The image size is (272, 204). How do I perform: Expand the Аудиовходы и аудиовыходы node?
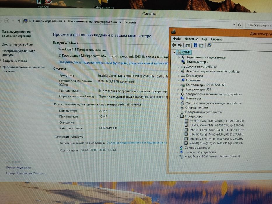[179, 57]
